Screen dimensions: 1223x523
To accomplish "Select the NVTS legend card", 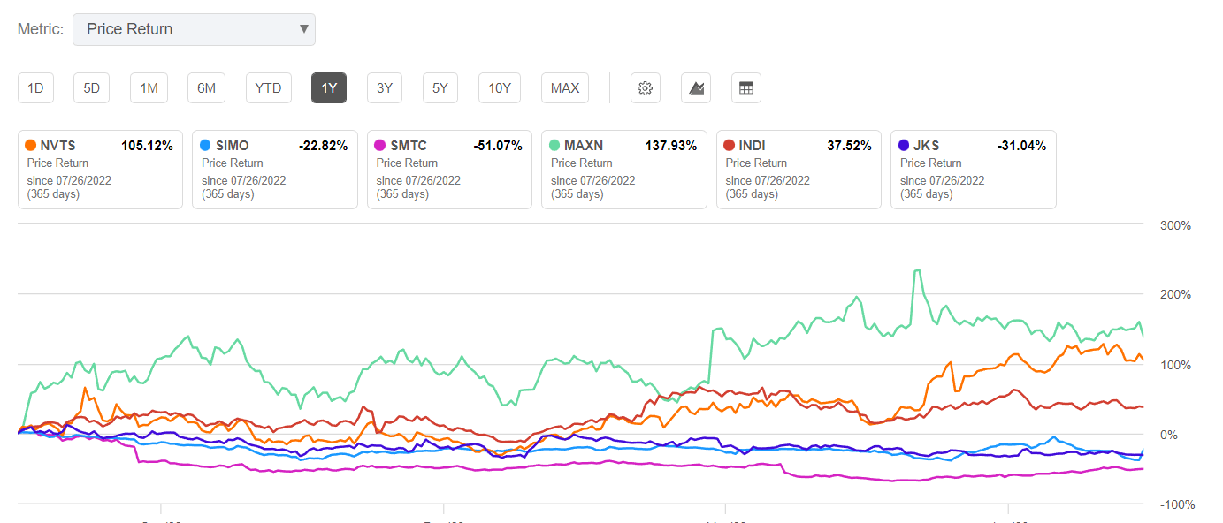I will coord(100,169).
